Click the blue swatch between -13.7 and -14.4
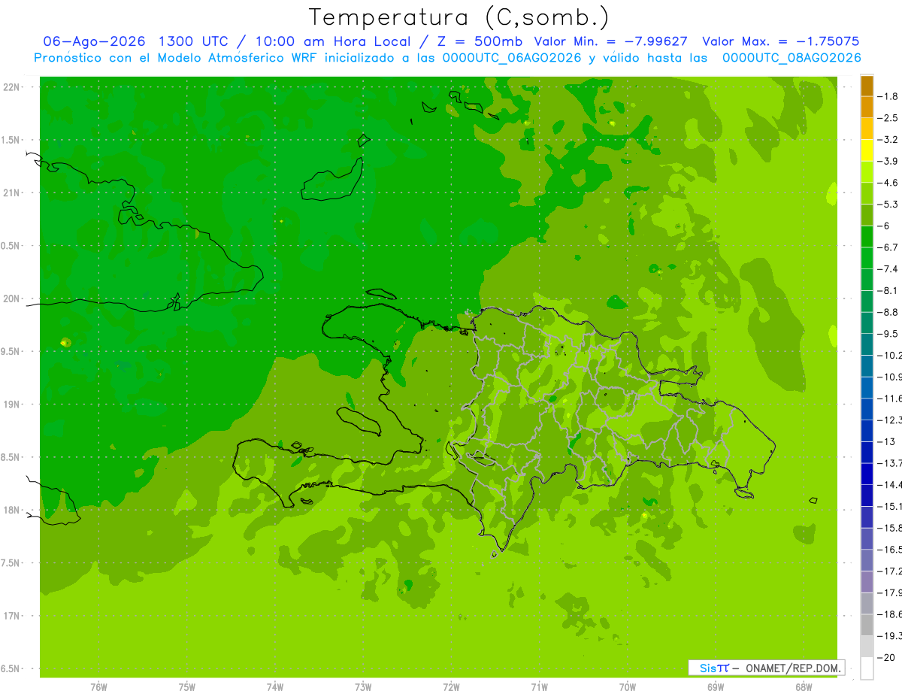This screenshot has width=902, height=697. 867,474
